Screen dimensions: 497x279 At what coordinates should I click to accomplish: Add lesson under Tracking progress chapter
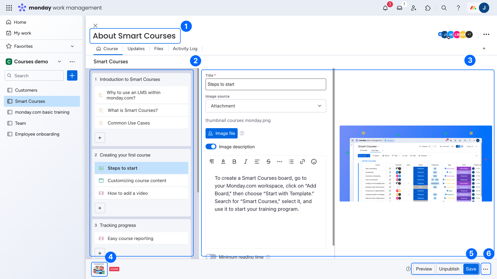point(100,253)
